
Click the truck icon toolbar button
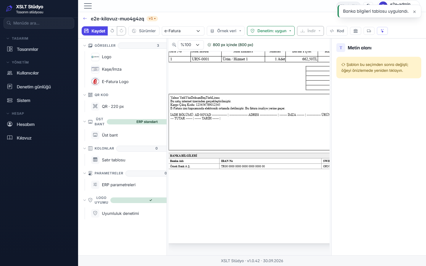click(x=369, y=31)
